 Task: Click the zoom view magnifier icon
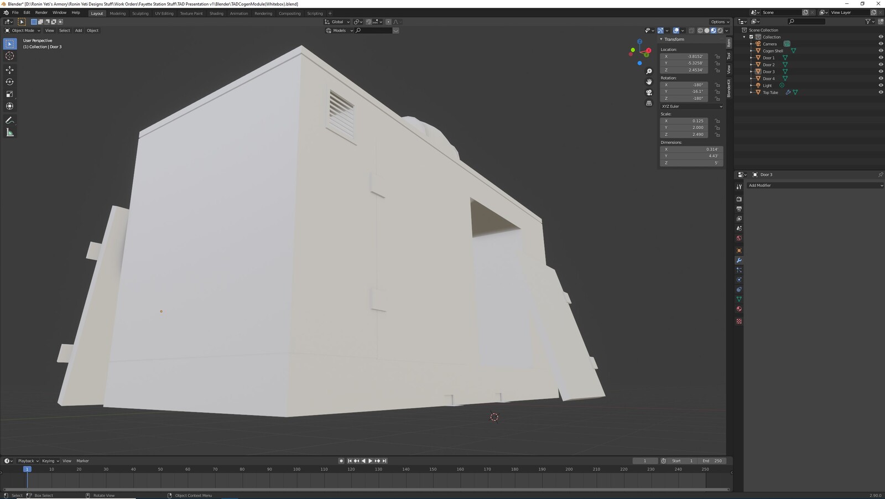(649, 71)
